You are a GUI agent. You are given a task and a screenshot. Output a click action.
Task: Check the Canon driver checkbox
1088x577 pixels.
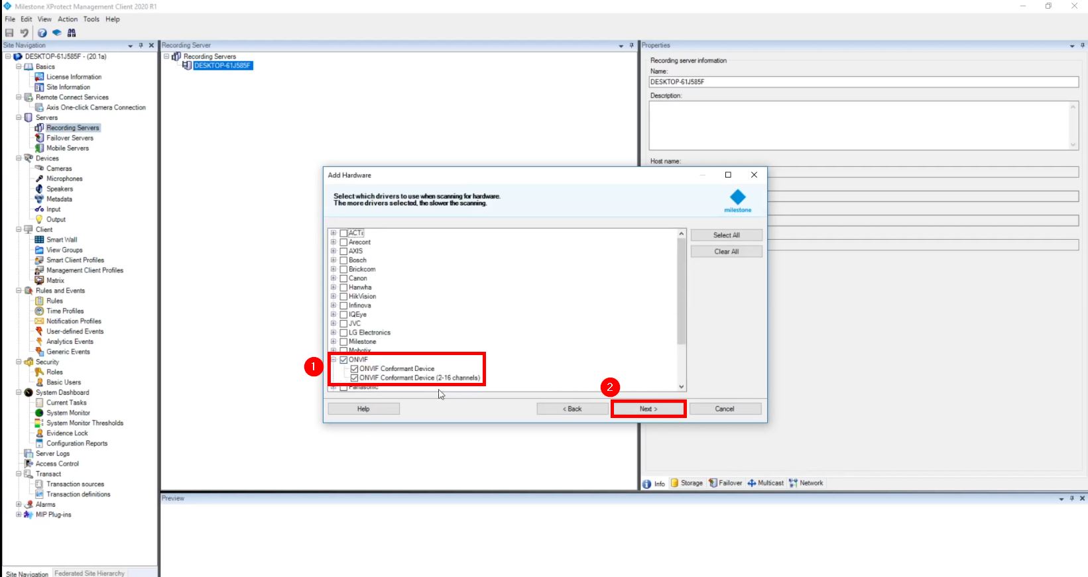pyautogui.click(x=343, y=278)
